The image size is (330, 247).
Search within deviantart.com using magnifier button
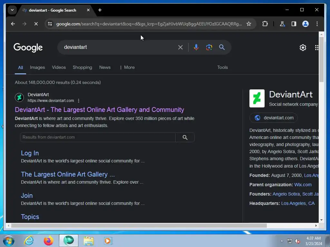point(185,137)
